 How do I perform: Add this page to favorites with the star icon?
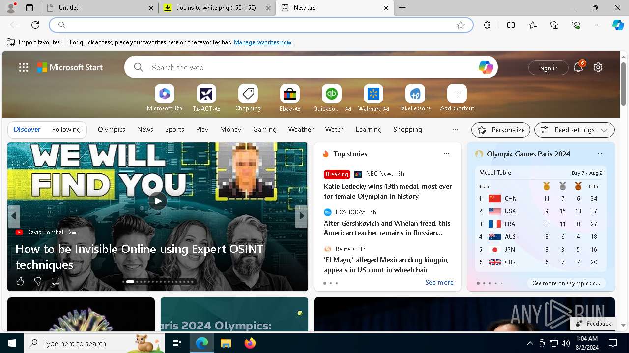(461, 25)
